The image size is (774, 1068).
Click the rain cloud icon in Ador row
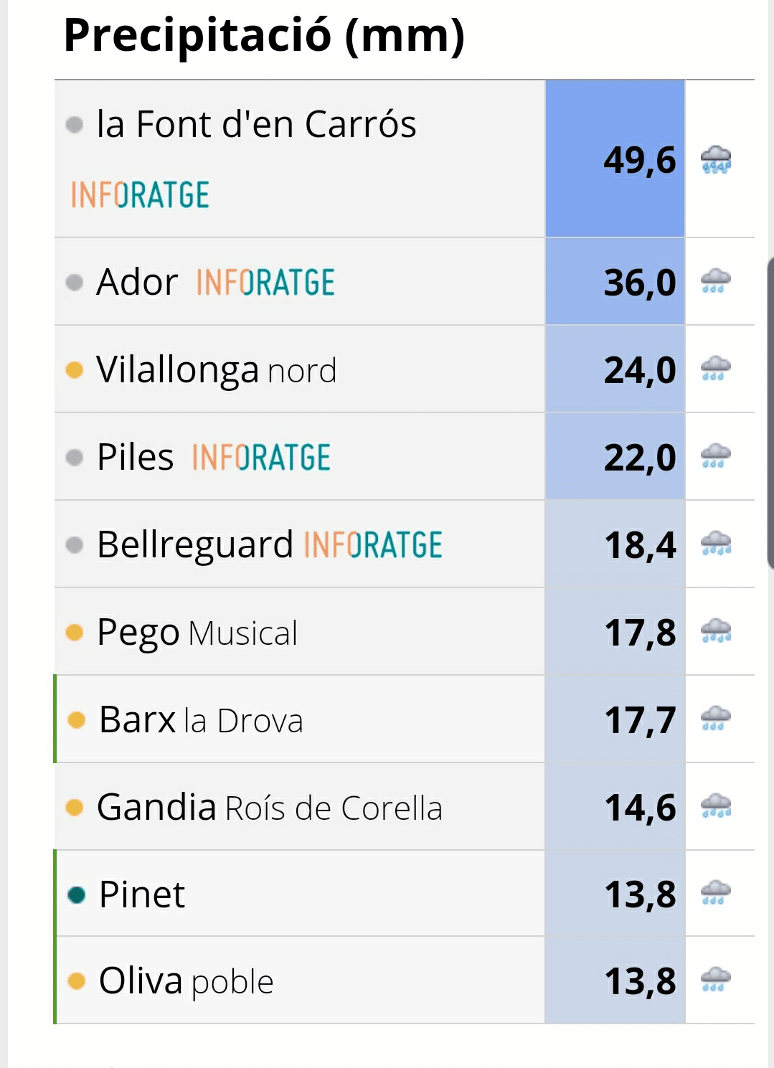[x=715, y=281]
